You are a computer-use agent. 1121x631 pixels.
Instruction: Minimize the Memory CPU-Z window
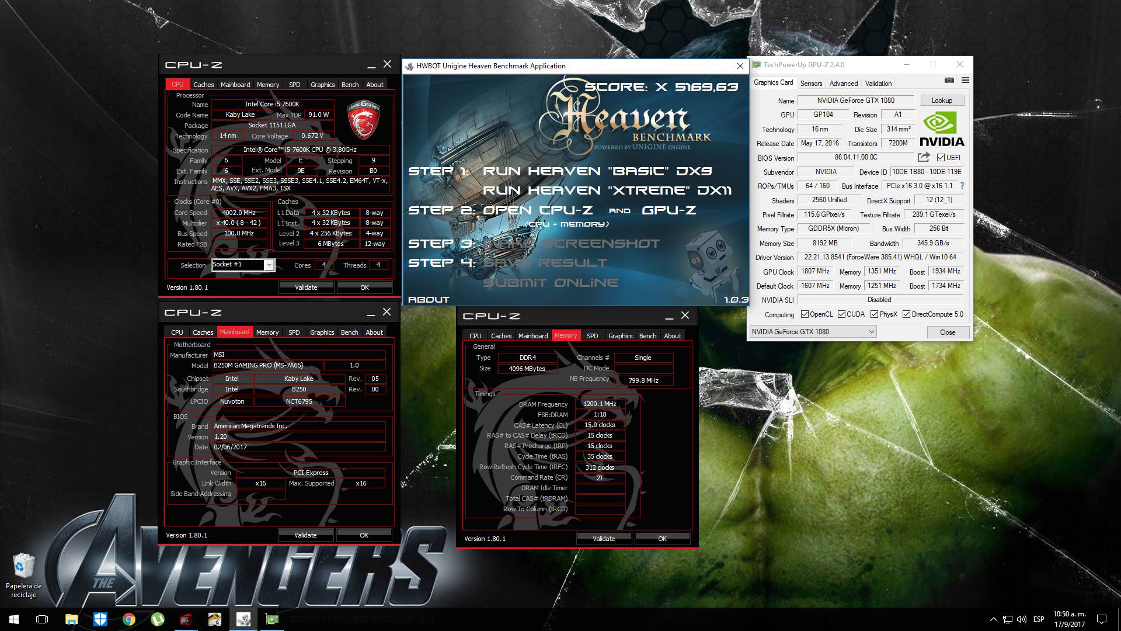point(669,316)
